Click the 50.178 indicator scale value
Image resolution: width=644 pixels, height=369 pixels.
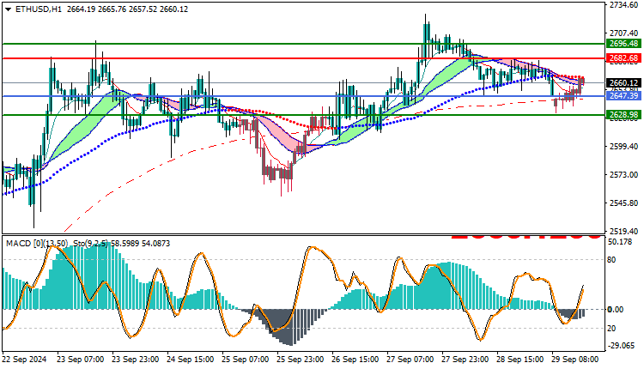coord(620,242)
